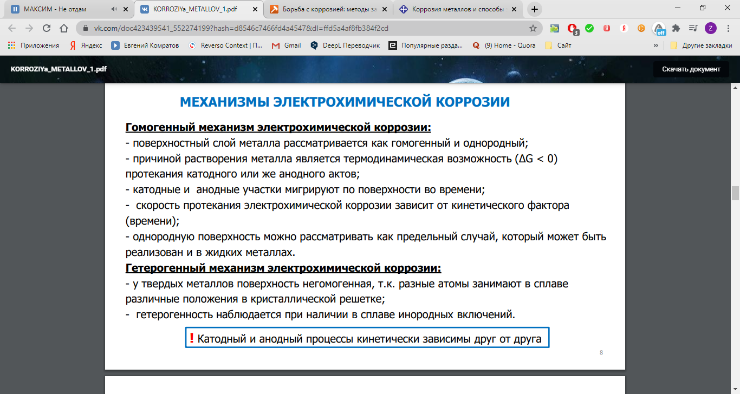This screenshot has width=740, height=394.
Task: View site security lock info
Action: pos(86,28)
